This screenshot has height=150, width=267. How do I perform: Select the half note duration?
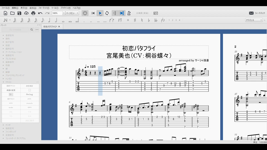tap(56, 20)
